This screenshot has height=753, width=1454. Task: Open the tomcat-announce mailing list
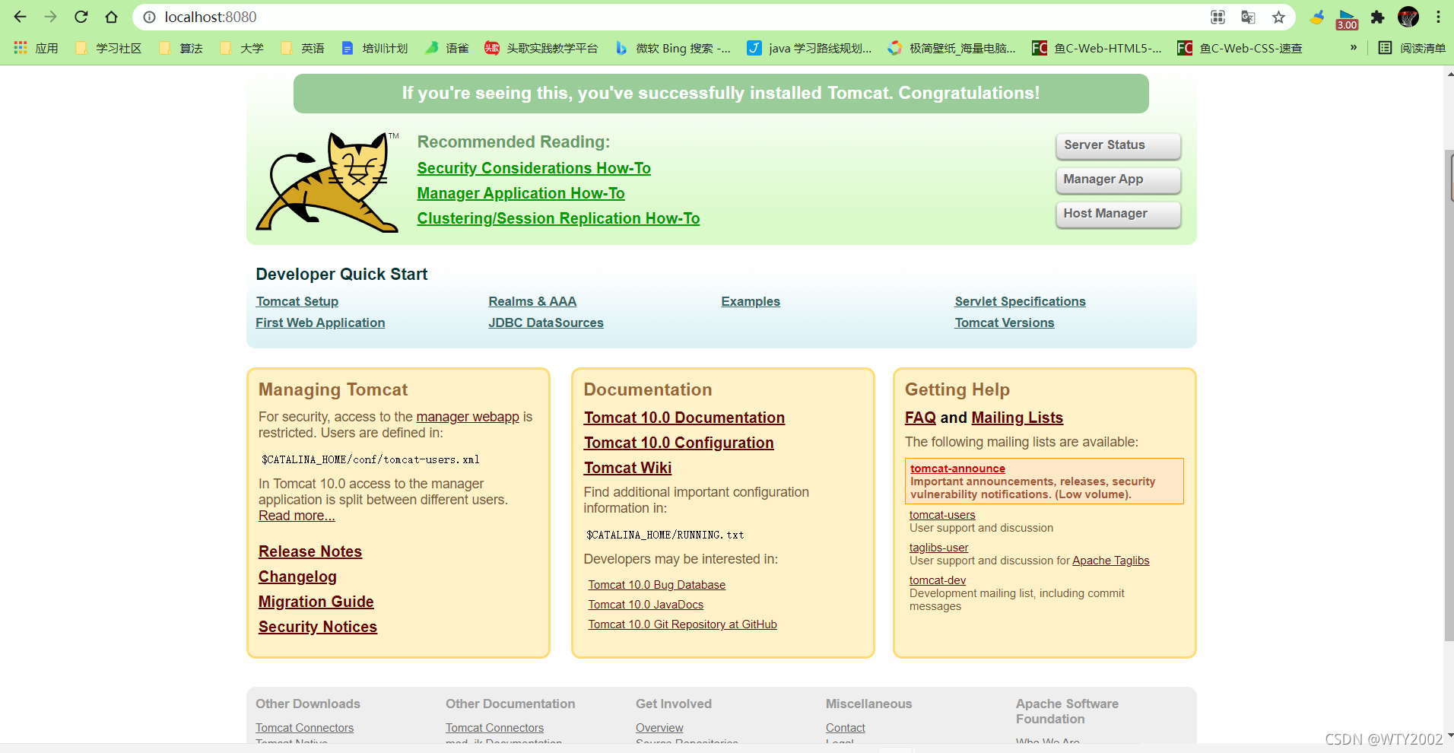(x=957, y=469)
